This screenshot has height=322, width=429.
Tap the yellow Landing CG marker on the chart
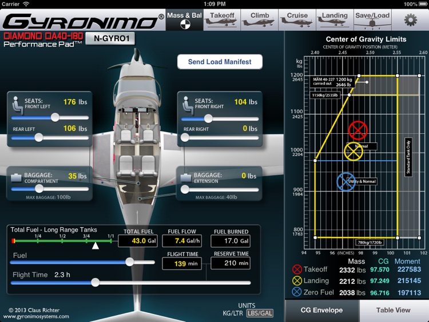[x=353, y=152]
